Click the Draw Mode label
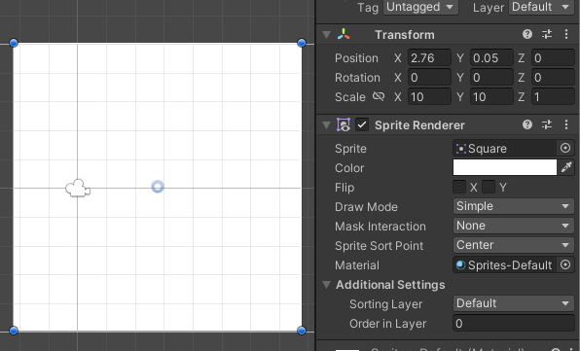This screenshot has width=580, height=351. 366,207
